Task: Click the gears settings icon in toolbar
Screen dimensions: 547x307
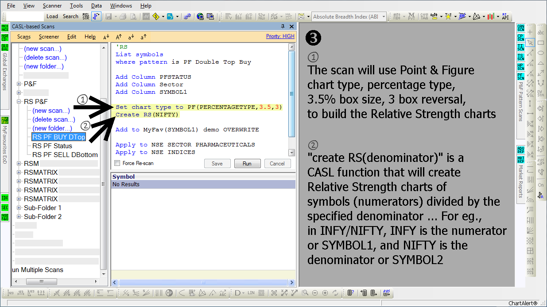Action: coord(187,16)
